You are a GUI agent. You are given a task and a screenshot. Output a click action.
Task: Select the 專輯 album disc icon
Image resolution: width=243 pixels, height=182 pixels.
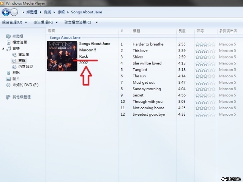[14, 61]
